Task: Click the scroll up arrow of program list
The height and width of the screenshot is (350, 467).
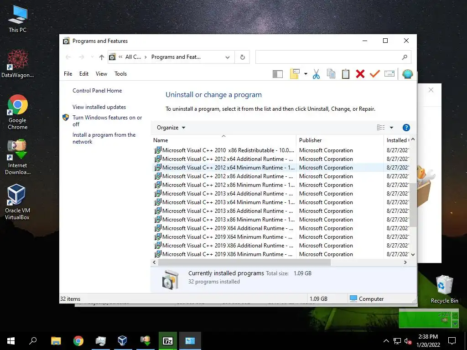Action: click(x=413, y=139)
